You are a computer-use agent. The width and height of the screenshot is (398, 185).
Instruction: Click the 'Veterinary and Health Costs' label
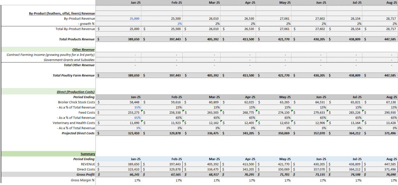(74, 123)
